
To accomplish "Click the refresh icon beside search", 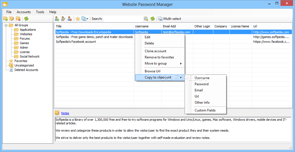I will [153, 19].
